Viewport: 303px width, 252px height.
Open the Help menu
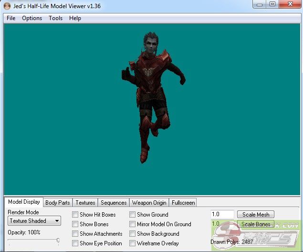click(75, 18)
